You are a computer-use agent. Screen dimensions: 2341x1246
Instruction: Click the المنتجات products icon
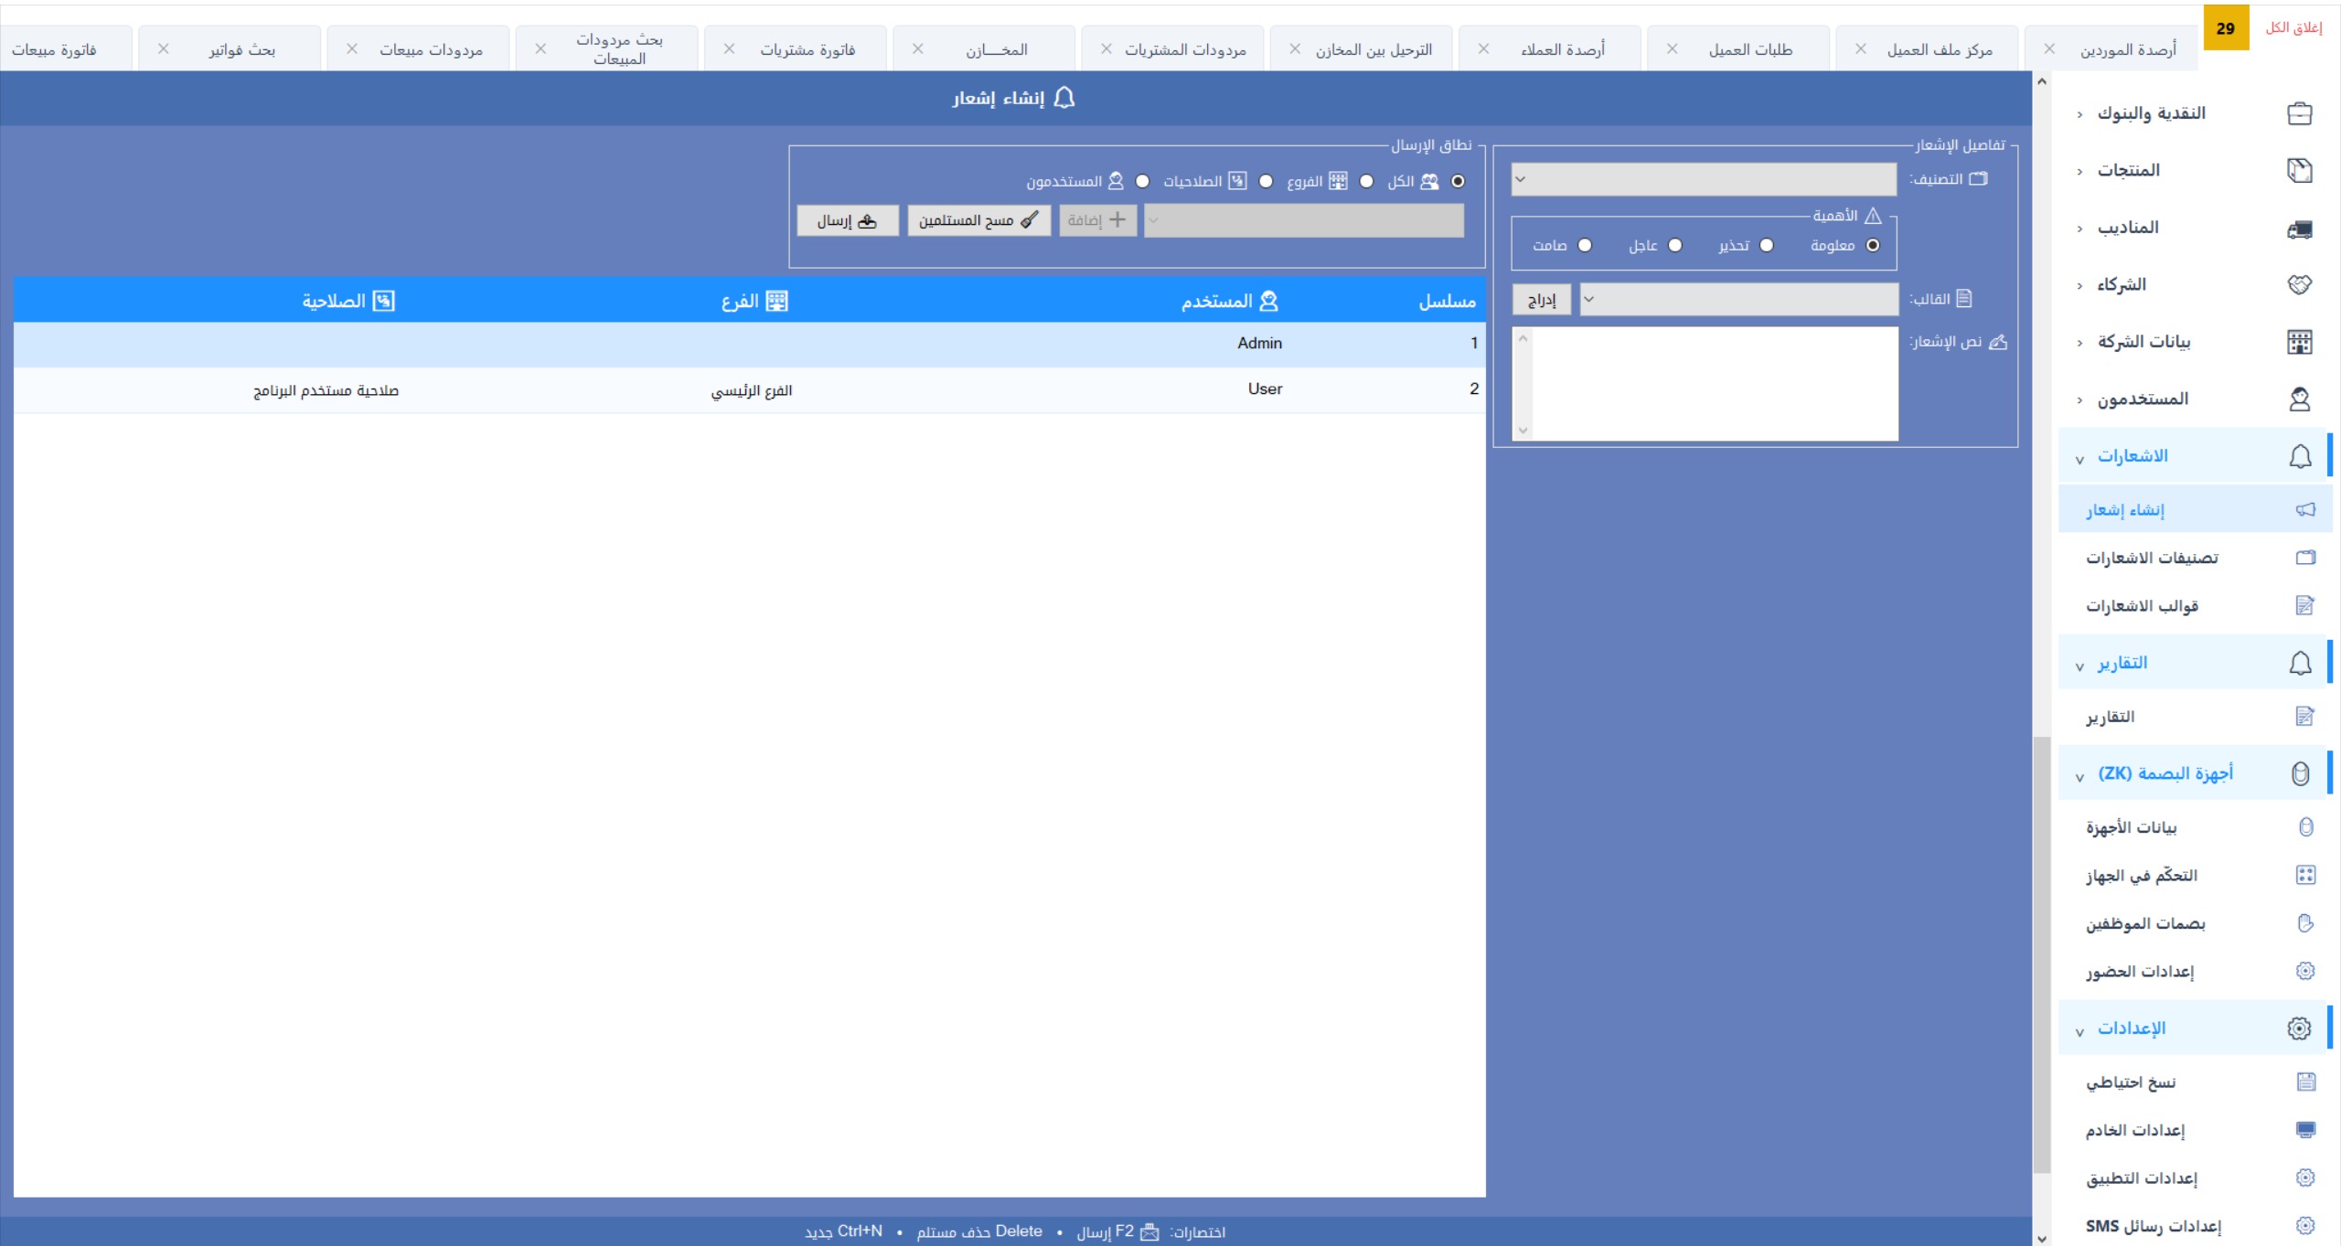pos(2299,170)
